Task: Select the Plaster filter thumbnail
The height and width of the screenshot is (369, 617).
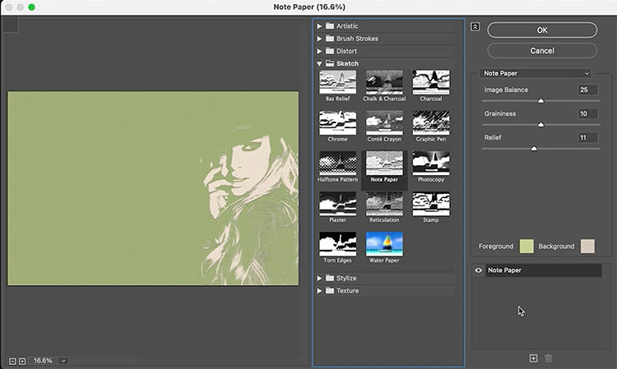Action: pyautogui.click(x=337, y=204)
